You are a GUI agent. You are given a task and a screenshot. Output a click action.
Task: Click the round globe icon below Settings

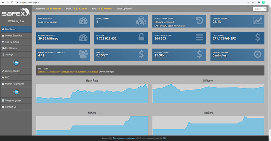click(16, 63)
